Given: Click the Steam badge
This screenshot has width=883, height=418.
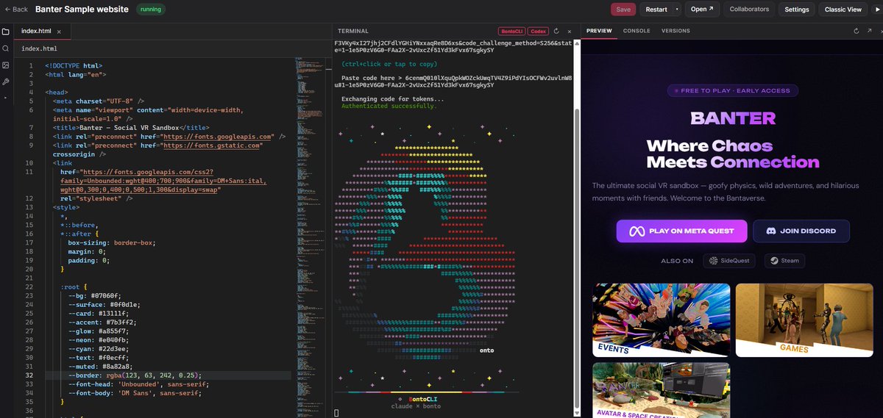Looking at the screenshot, I should (784, 261).
